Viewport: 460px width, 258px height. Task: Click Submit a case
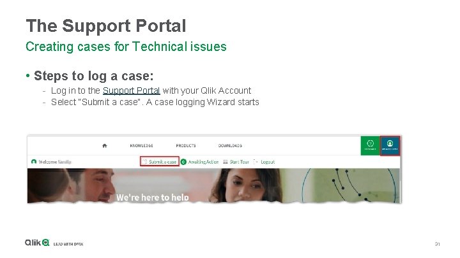click(x=160, y=162)
